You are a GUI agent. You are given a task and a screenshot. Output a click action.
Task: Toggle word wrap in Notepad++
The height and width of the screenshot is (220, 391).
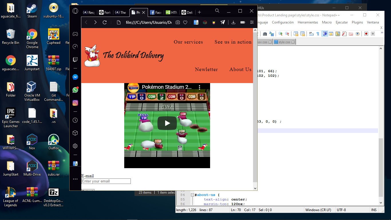311,34
